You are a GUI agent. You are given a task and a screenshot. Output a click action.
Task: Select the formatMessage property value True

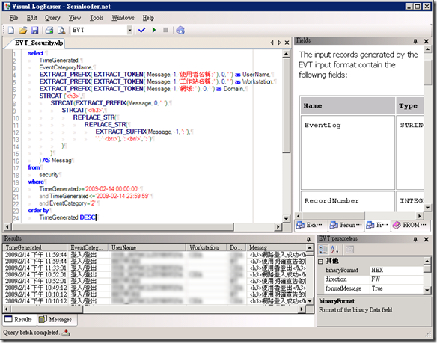point(397,288)
